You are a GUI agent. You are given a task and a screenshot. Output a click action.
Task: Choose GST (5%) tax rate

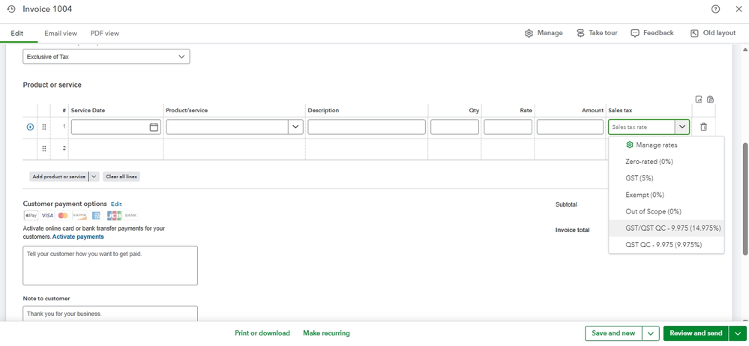666,178
